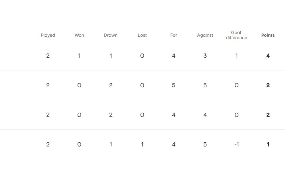Viewport: 285px width, 171px height.
Task: Click the last row's Points value 1
Action: click(268, 145)
